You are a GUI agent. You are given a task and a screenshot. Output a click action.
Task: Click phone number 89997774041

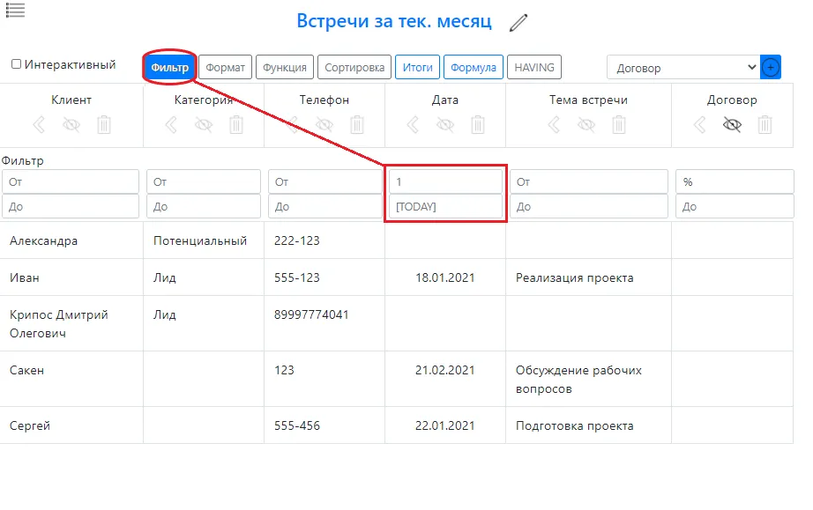311,314
